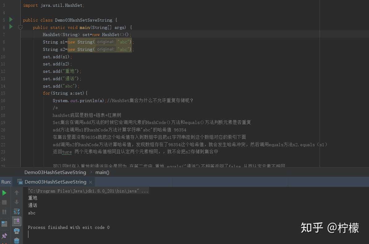Image resolution: width=369 pixels, height=244 pixels.
Task: Print console contents using printer icon
Action: coord(17,231)
